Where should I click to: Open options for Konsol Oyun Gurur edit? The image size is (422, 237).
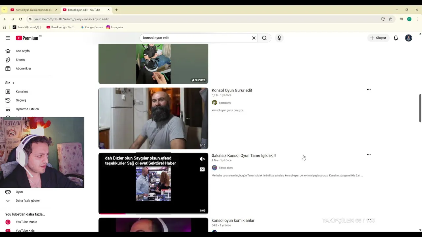click(x=369, y=90)
